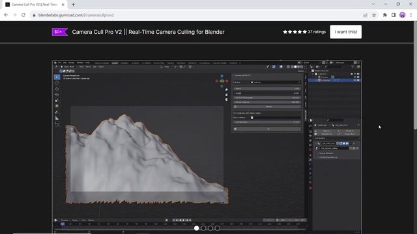This screenshot has height=234, width=417.
Task: Select the Camera Cull Pro V2 browser tab
Action: pos(35,5)
